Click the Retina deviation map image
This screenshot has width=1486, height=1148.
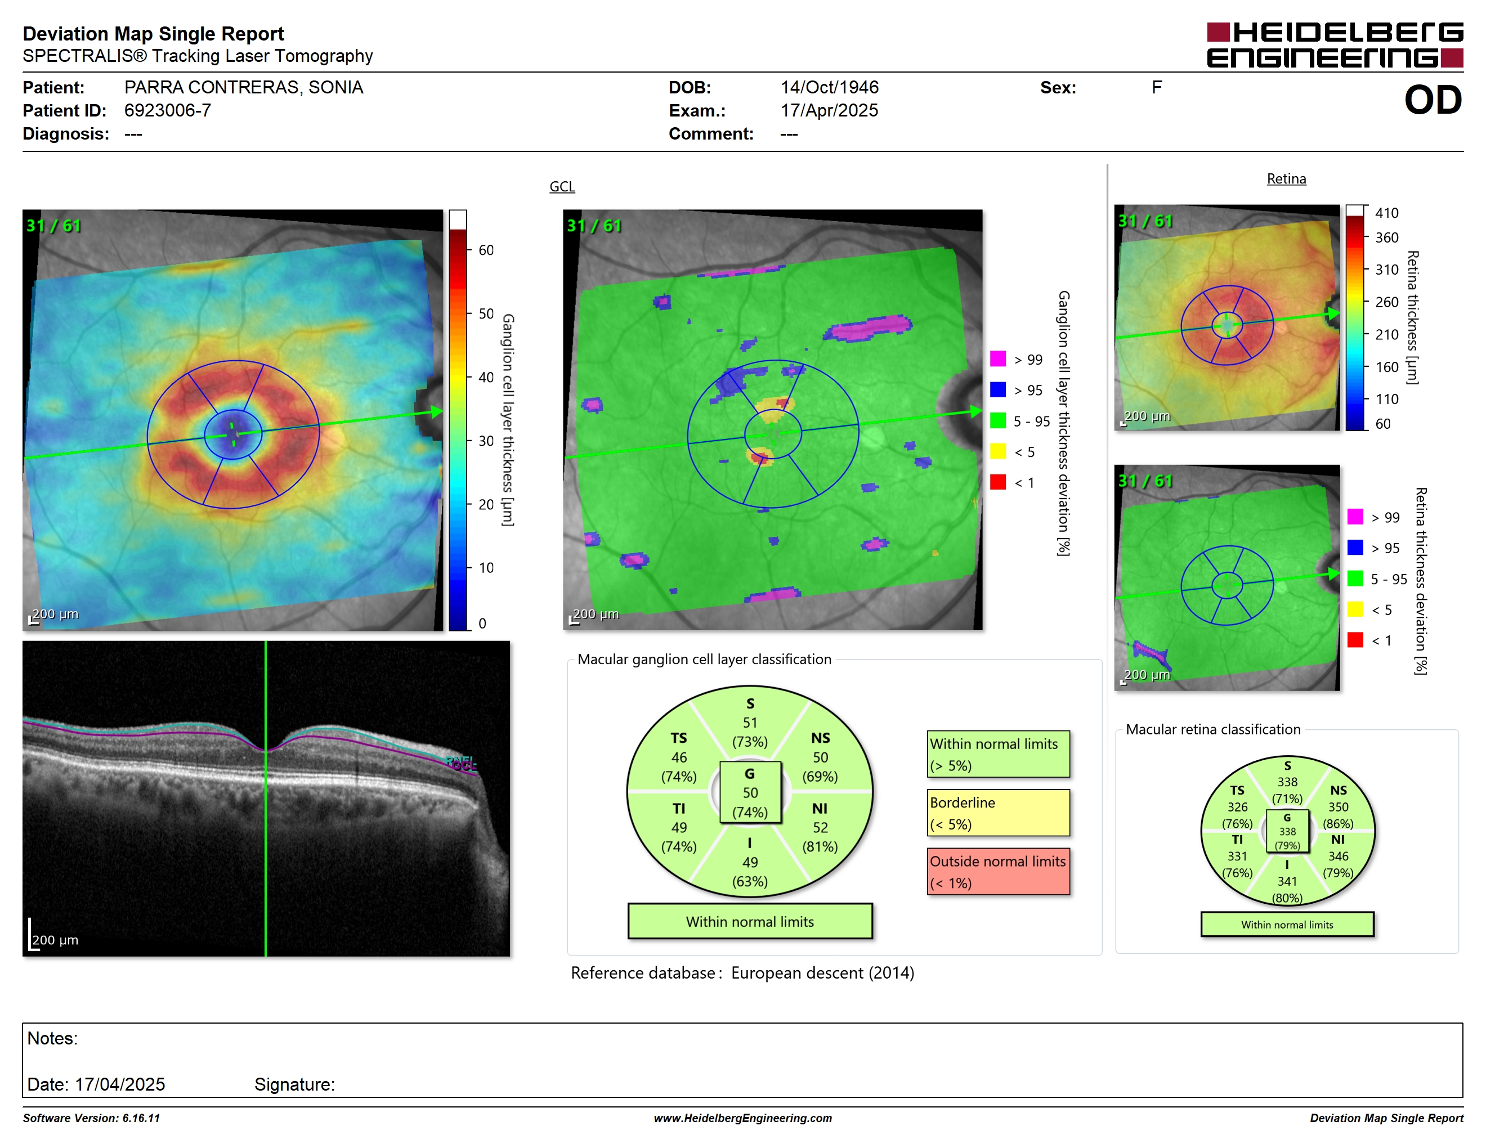coord(1227,578)
